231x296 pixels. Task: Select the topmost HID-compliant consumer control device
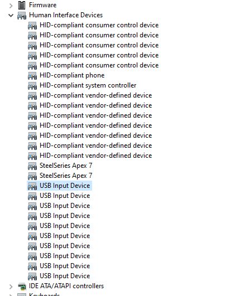pyautogui.click(x=99, y=25)
